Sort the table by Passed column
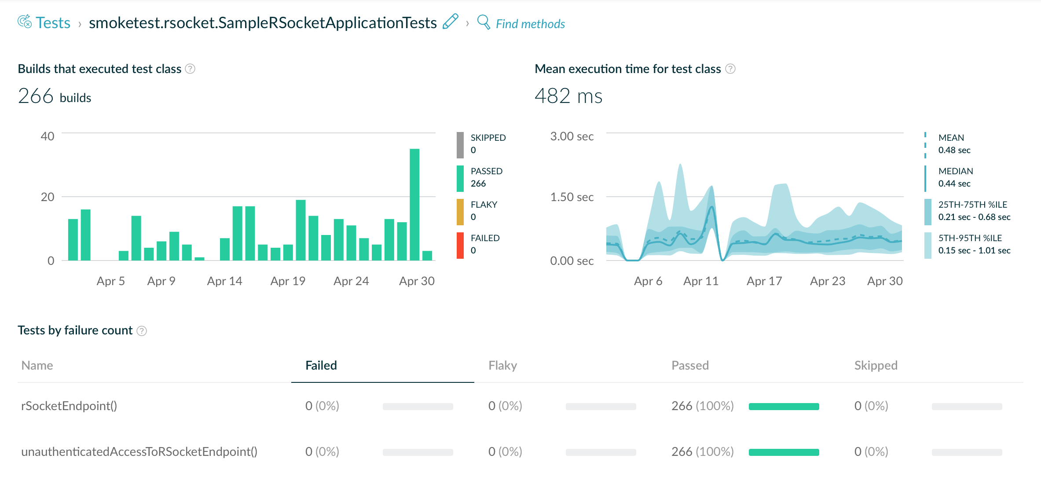 (690, 365)
